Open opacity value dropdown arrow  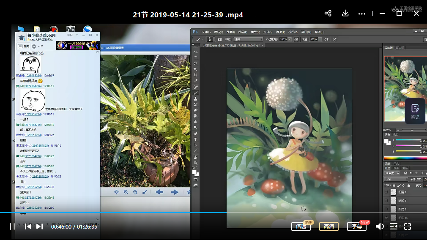coord(290,39)
